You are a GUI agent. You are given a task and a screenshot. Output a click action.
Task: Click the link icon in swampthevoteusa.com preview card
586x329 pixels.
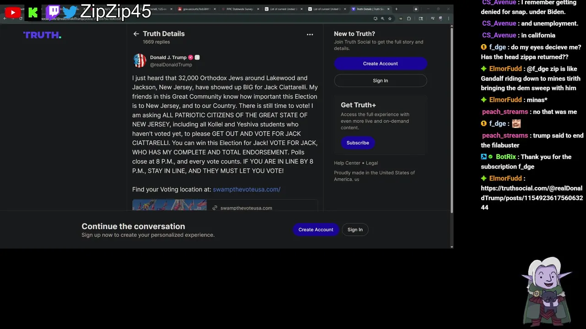click(x=215, y=208)
